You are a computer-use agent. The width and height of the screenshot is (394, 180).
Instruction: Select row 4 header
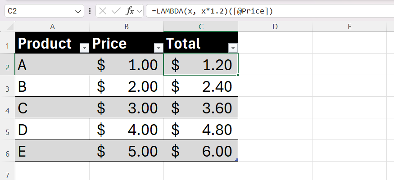pos(8,108)
